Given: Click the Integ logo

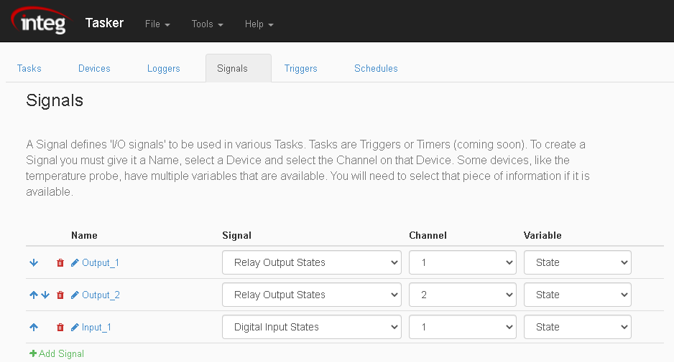Looking at the screenshot, I should click(x=42, y=21).
